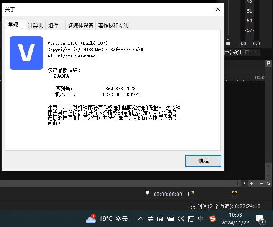Switch to the 多媒体设备 tab
Image resolution: width=273 pixels, height=227 pixels.
(x=81, y=26)
